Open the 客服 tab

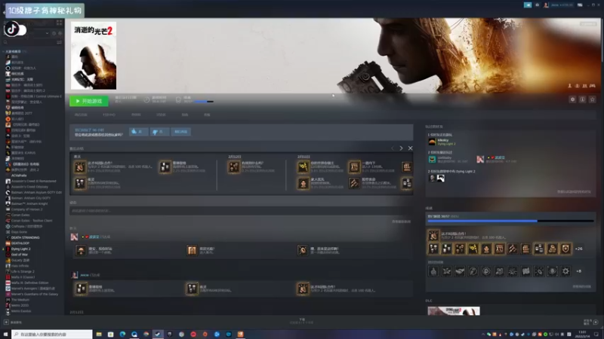pyautogui.click(x=207, y=115)
